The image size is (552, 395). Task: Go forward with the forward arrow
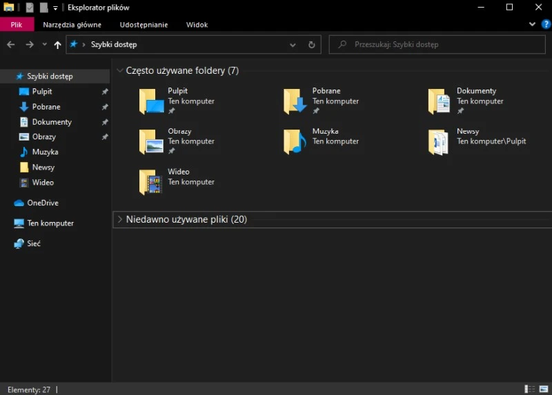click(30, 45)
